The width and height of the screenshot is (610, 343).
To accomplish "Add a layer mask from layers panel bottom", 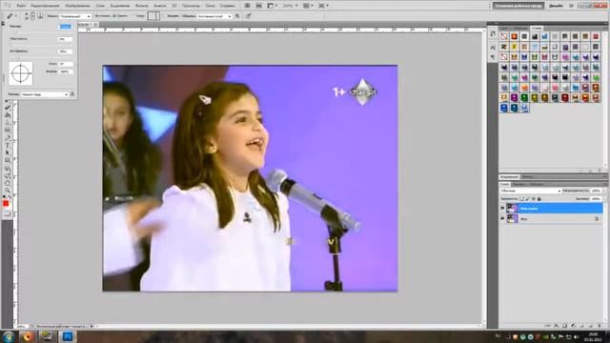I will click(565, 326).
